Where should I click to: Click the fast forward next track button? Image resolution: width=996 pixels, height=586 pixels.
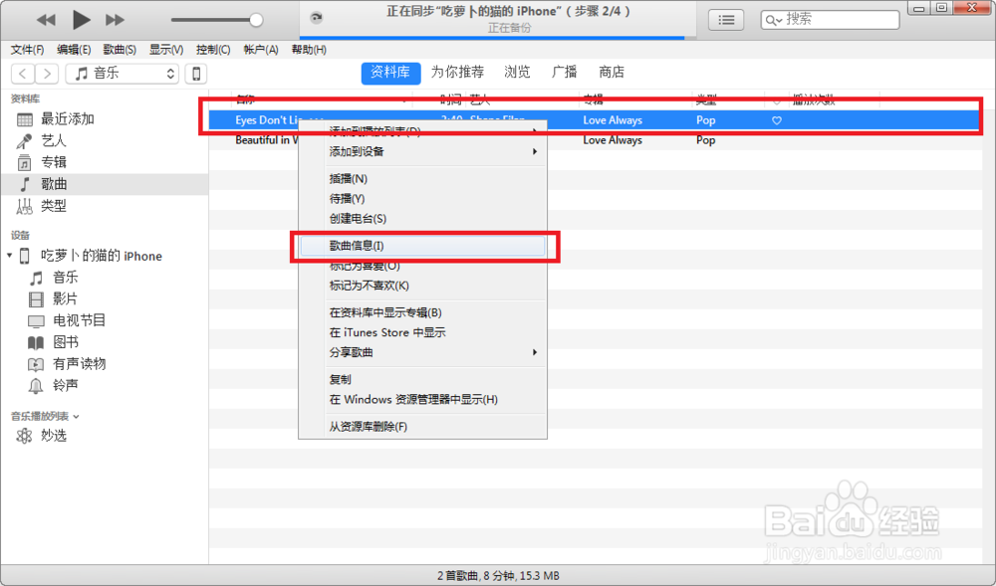click(115, 20)
